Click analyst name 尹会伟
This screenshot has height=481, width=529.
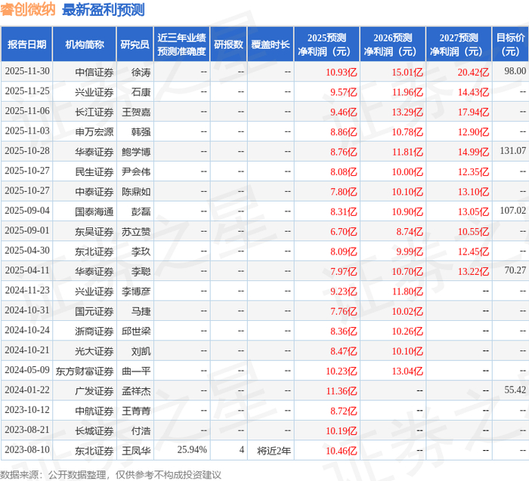(136, 171)
